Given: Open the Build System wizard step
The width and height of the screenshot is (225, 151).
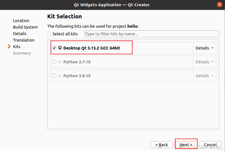Looking at the screenshot, I should 25,27.
